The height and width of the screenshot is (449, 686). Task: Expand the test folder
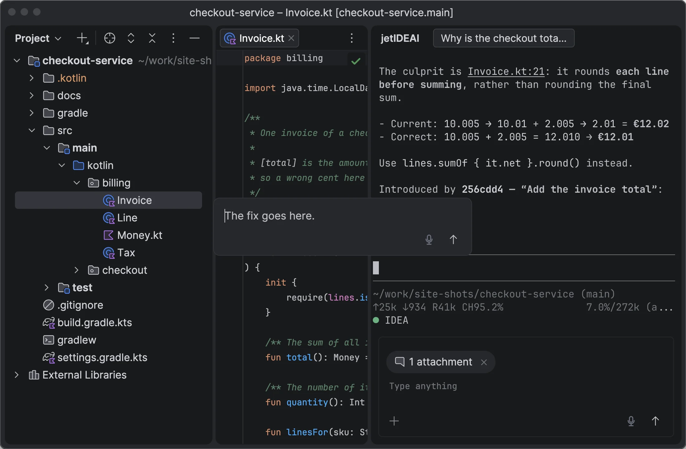pos(46,287)
